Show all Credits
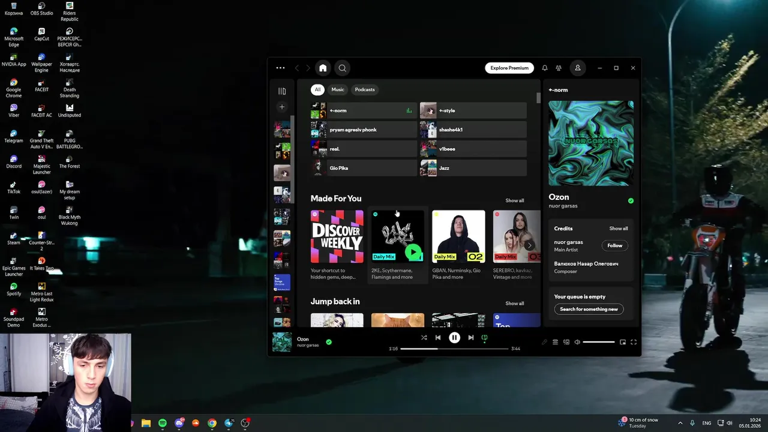 619,229
